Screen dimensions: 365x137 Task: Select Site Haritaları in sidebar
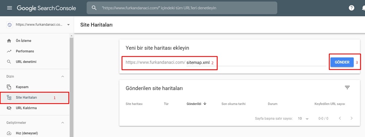click(35, 98)
